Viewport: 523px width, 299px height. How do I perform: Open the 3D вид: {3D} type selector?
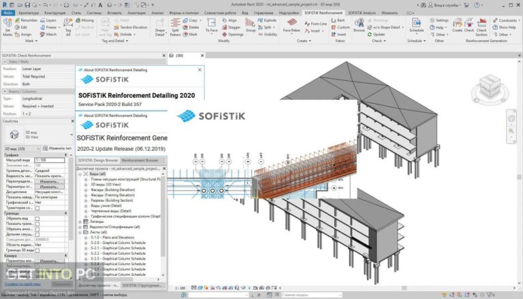tap(22, 149)
